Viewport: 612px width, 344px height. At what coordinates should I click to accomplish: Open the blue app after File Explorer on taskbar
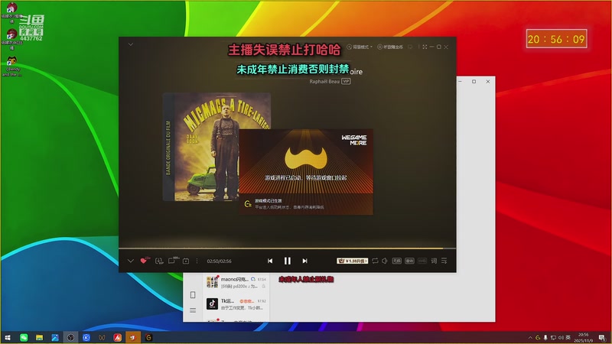coord(55,337)
